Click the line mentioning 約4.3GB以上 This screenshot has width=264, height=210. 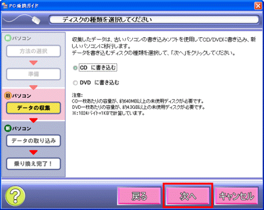click(x=138, y=107)
